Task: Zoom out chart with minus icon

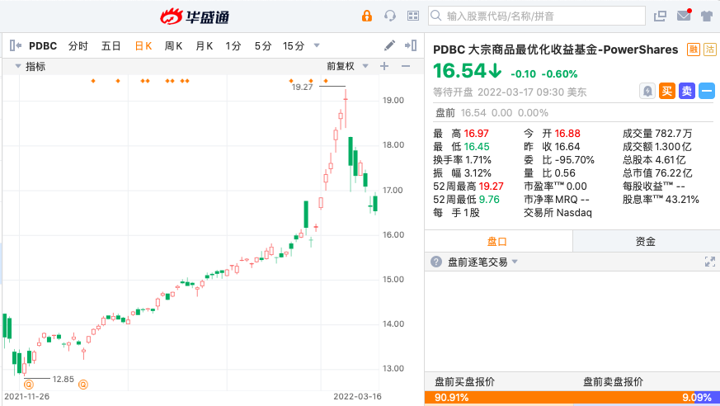Action: tap(406, 66)
